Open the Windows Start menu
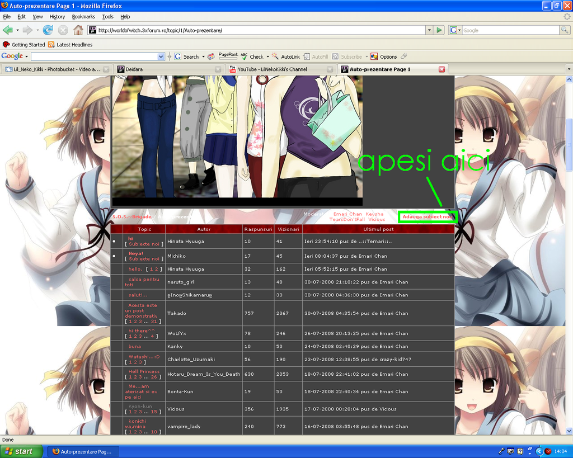 (21, 451)
